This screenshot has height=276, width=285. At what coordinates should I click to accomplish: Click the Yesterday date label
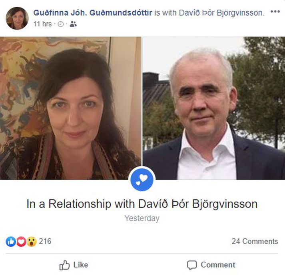pos(142,218)
